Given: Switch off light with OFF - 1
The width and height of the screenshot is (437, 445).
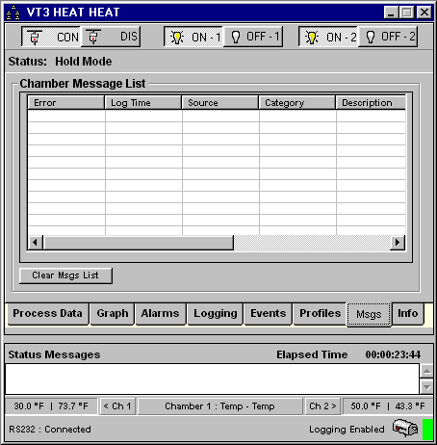Looking at the screenshot, I should coord(253,37).
